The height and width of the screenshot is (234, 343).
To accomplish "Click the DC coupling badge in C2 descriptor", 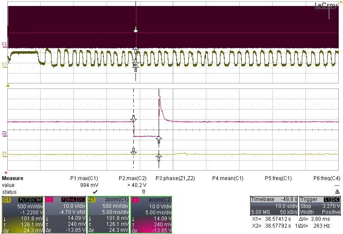I will point(81,200).
